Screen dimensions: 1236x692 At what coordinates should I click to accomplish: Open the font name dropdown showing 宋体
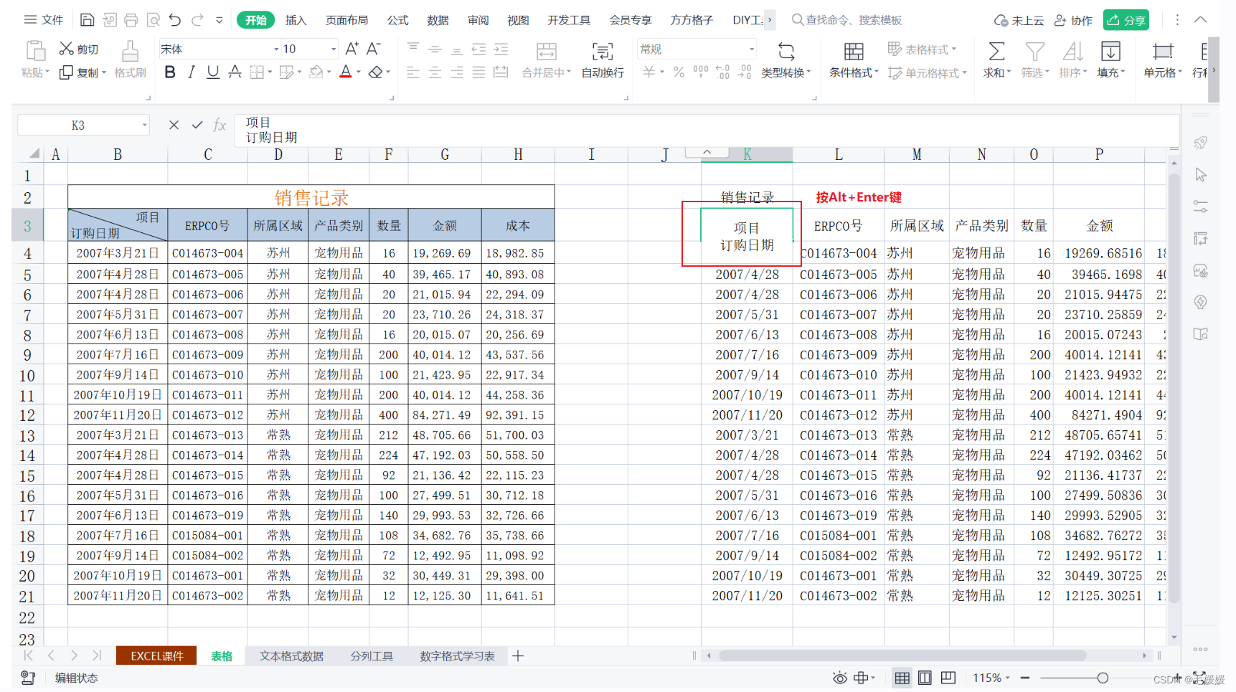(x=276, y=49)
